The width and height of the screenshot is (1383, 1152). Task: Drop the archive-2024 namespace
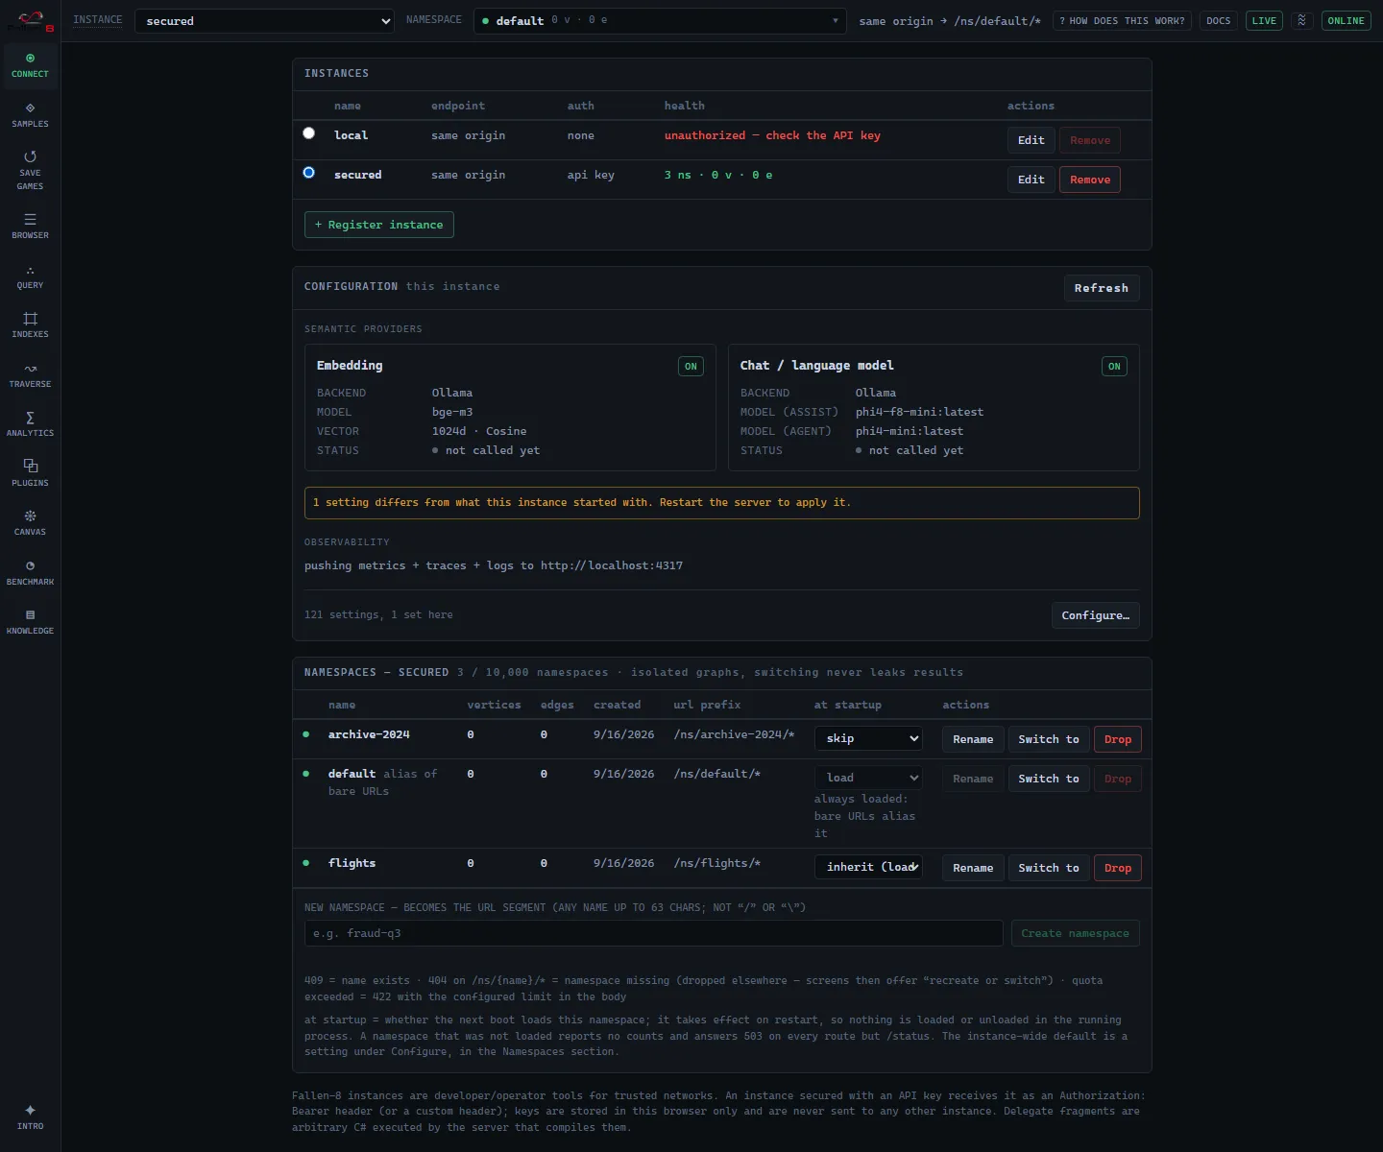click(1117, 739)
